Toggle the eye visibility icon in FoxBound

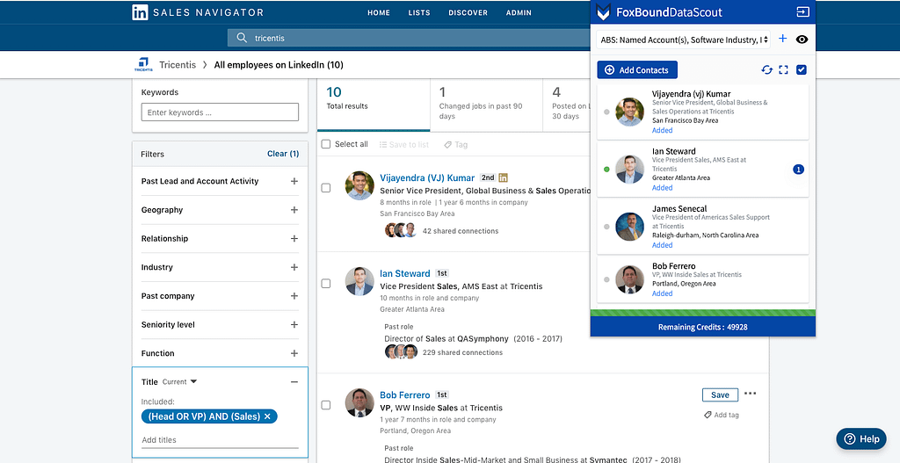[x=802, y=39]
